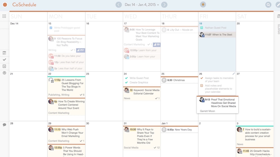Click the avatar on 11:07 When Is The Best
Screen dimensions: 280x157
click(x=202, y=35)
